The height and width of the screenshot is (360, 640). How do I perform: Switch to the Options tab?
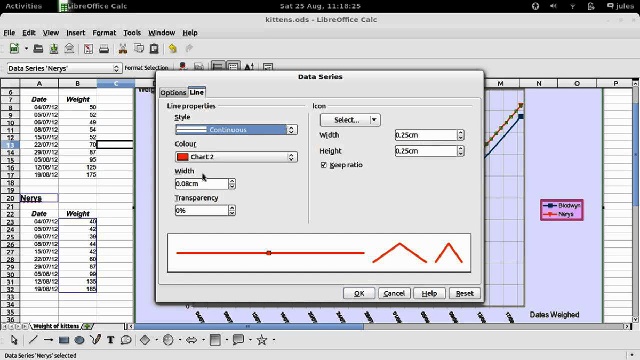point(173,92)
